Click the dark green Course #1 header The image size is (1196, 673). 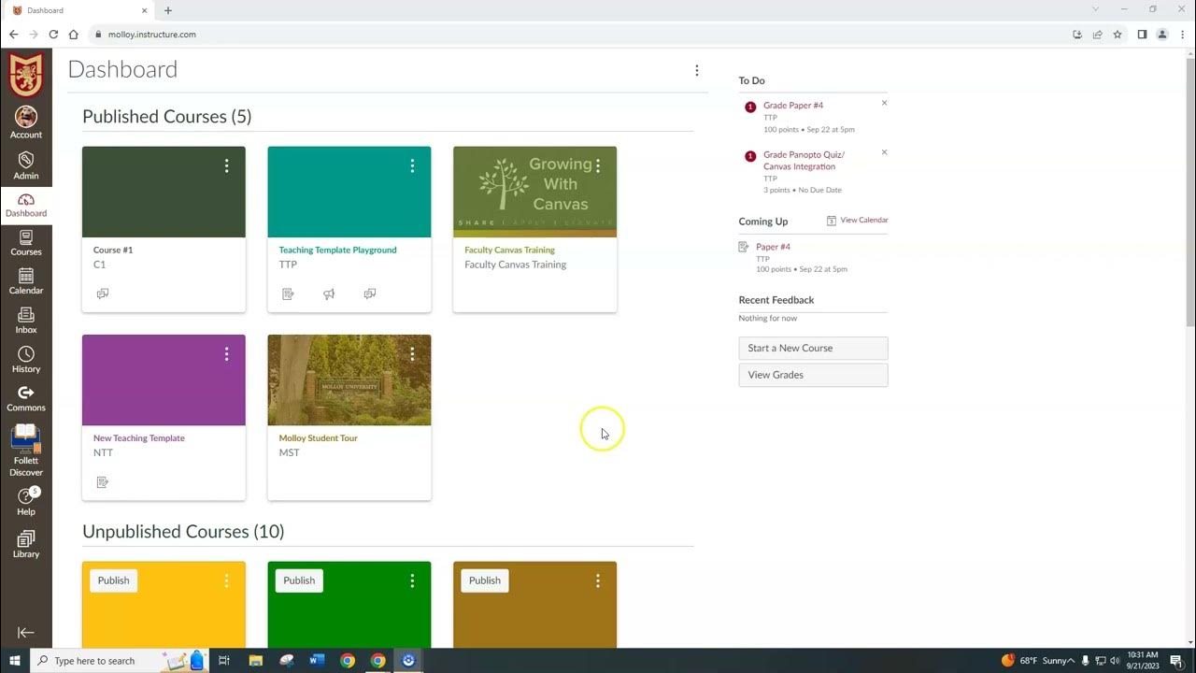coord(164,192)
